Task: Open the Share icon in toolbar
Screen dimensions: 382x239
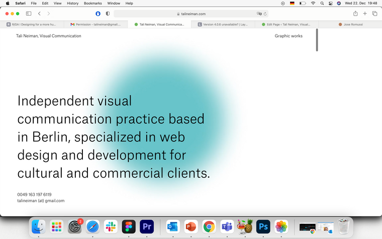Action: (x=355, y=14)
